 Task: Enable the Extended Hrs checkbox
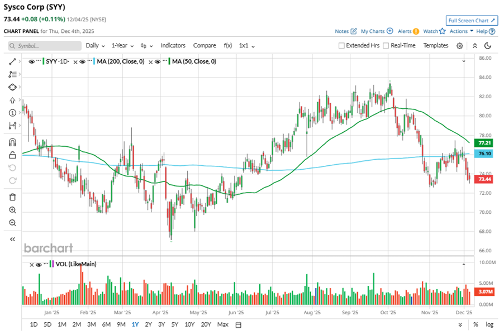(341, 46)
